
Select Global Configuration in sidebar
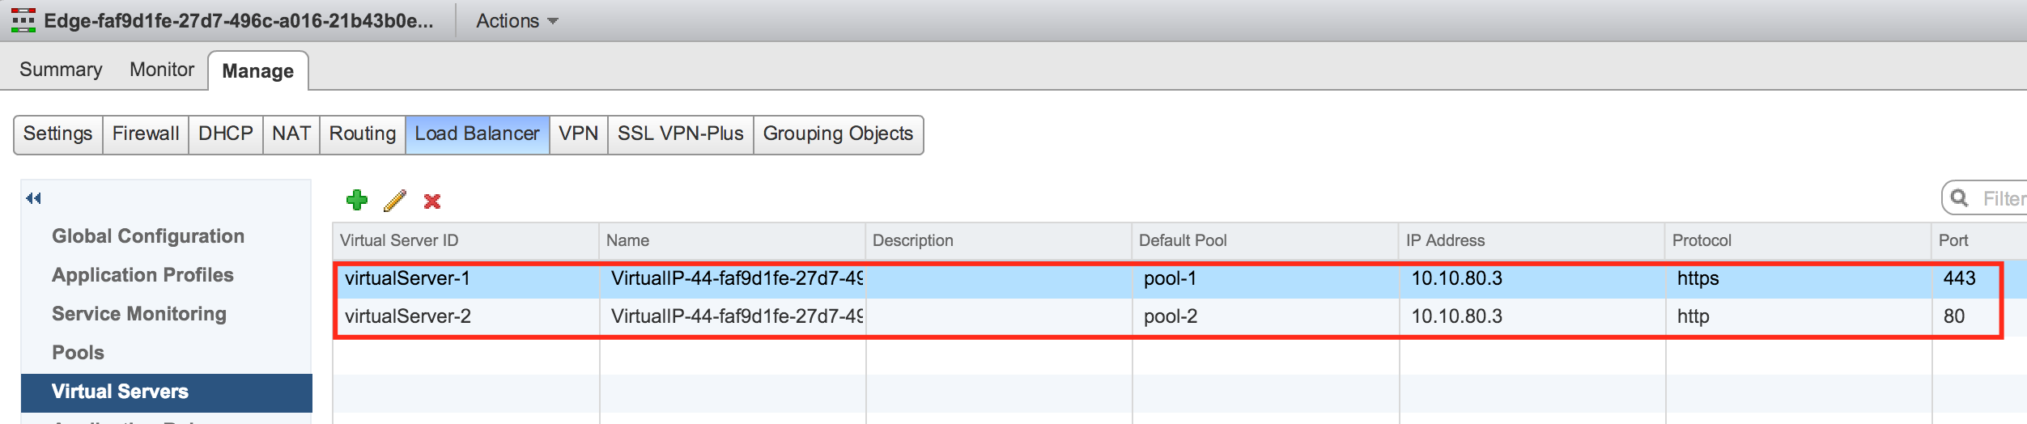point(148,236)
